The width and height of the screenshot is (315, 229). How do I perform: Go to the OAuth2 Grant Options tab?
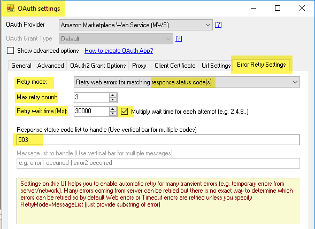coord(98,66)
